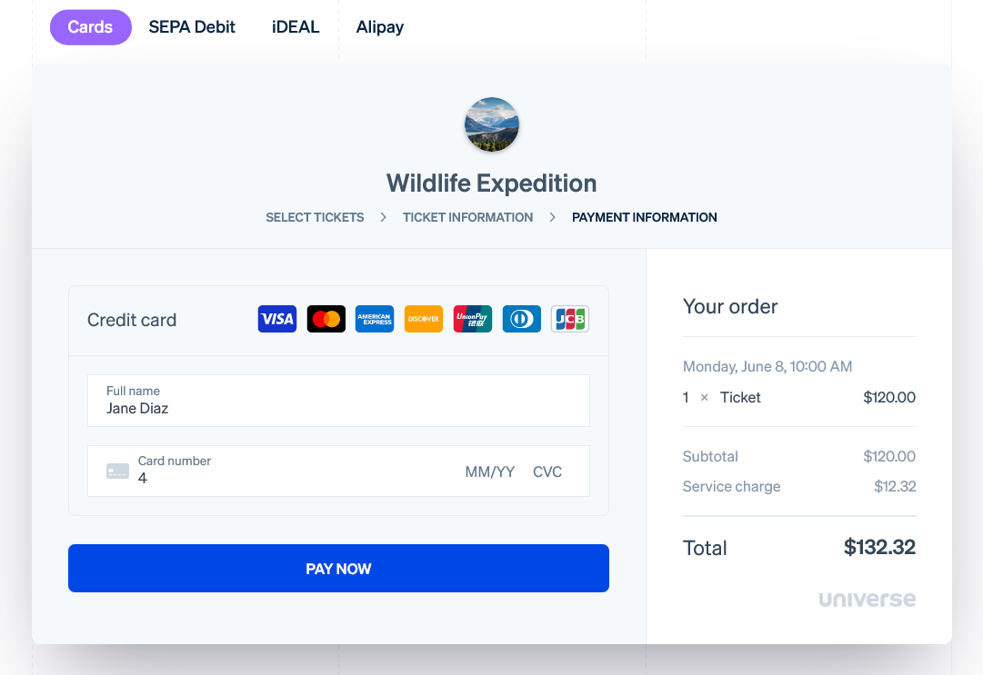983x675 pixels.
Task: Click the Wildlife Expedition event thumbnail
Action: point(492,124)
